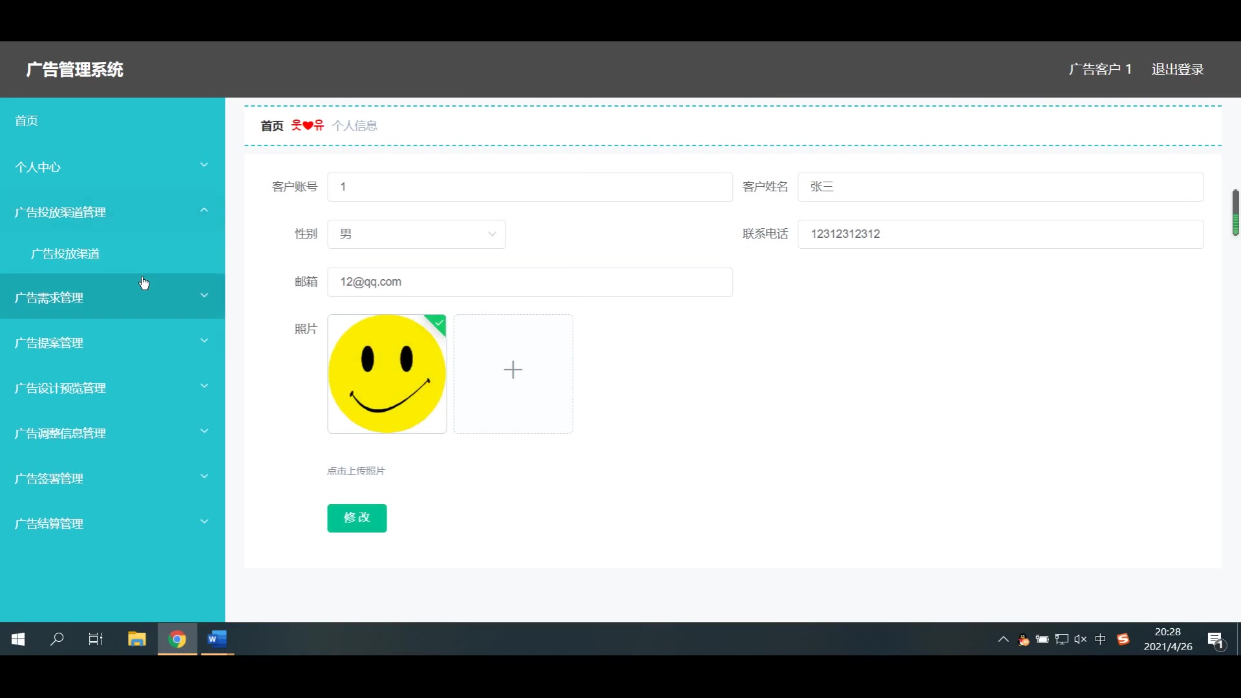Select 广告投放渠道 submenu item

[65, 254]
